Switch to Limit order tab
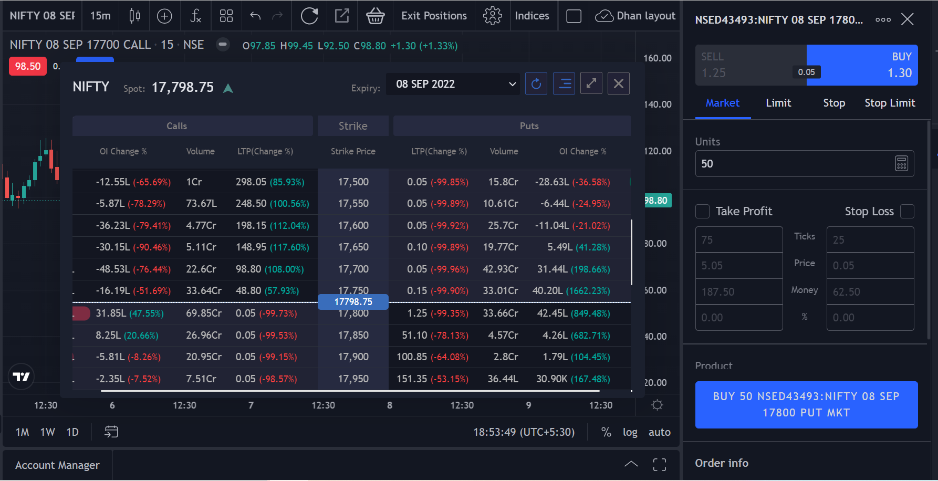 point(778,103)
